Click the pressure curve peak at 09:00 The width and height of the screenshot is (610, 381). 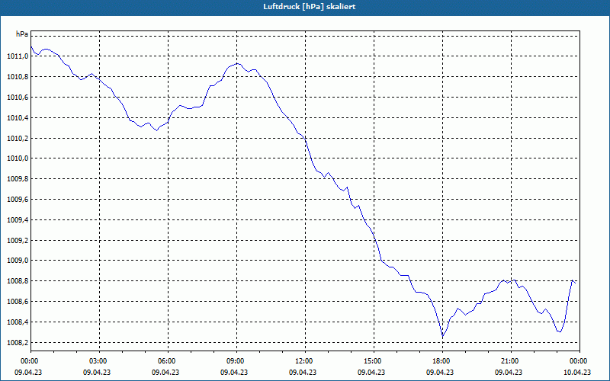tap(237, 63)
